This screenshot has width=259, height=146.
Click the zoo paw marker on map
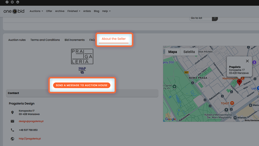pos(174,86)
